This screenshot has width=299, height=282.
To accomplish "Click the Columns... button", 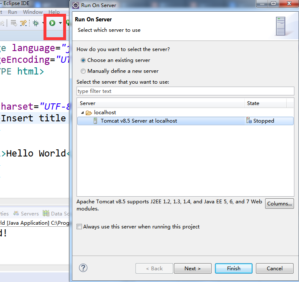I will point(279,204).
